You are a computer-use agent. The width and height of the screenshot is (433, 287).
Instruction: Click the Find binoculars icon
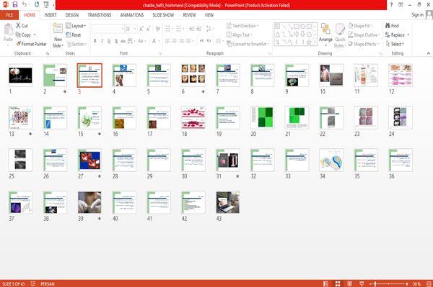click(388, 26)
